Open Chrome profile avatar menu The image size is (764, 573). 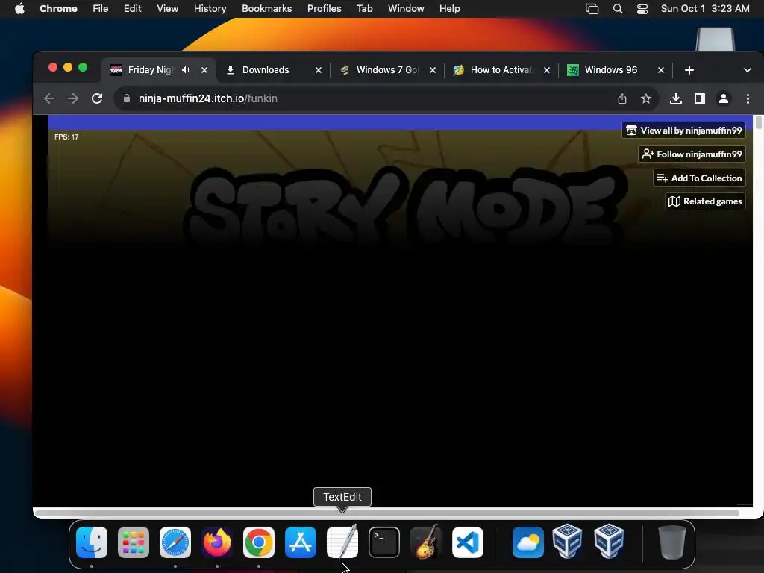point(724,99)
